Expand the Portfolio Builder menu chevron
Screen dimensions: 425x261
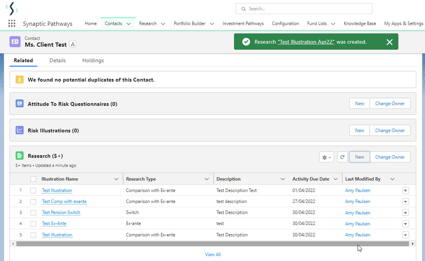point(212,24)
